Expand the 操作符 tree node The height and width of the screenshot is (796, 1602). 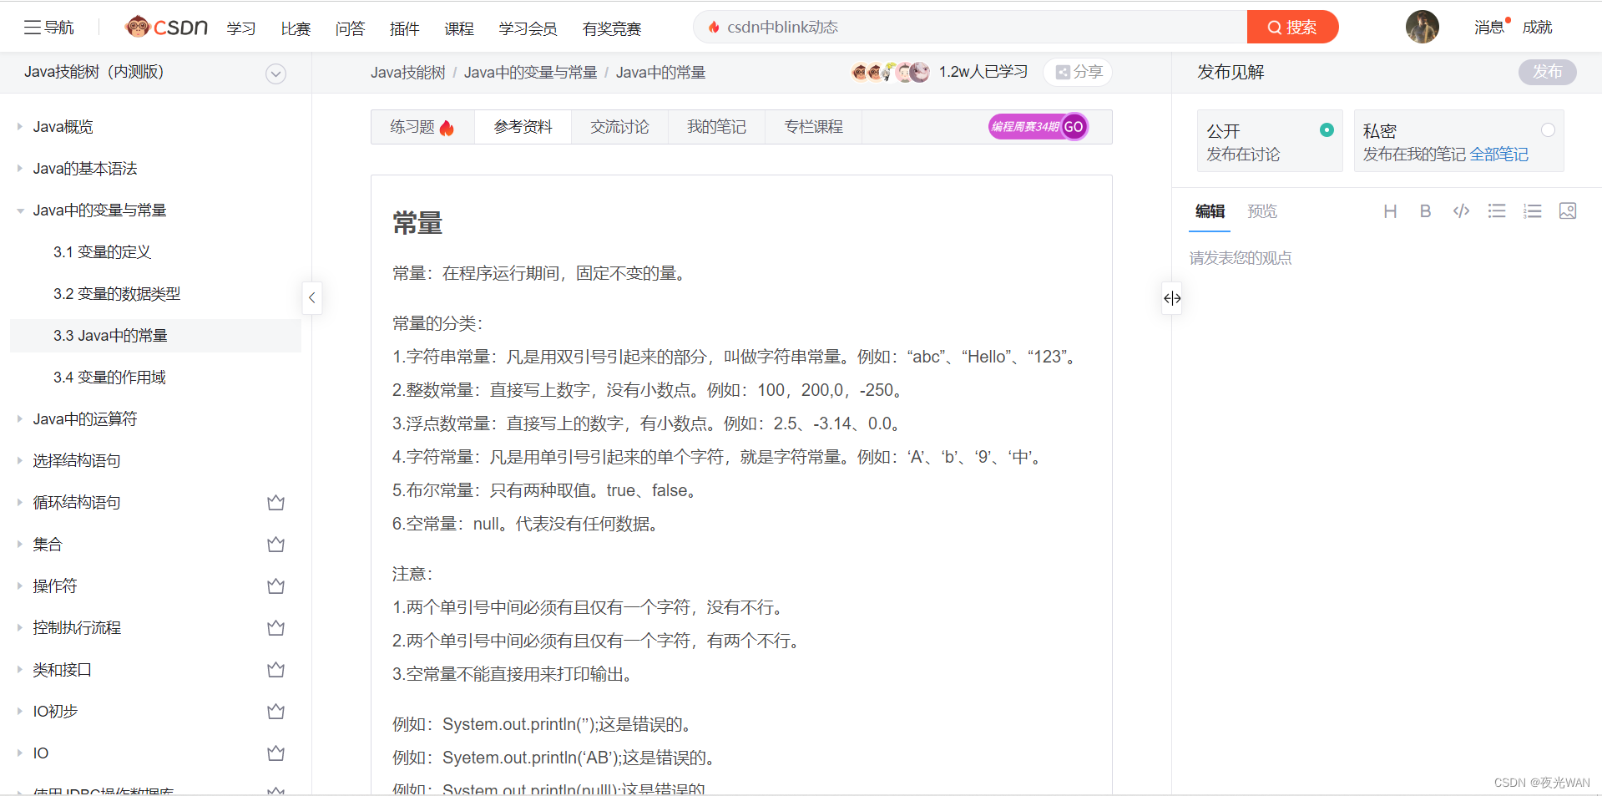click(19, 586)
